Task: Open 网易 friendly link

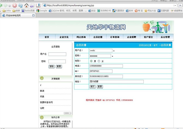Action: pyautogui.click(x=42, y=97)
